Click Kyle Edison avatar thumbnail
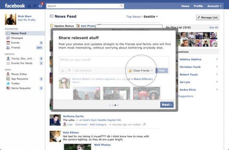 pyautogui.click(x=55, y=136)
